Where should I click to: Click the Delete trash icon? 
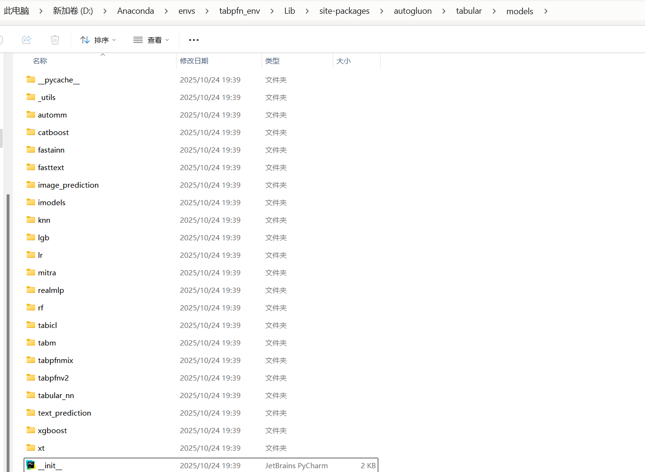[55, 40]
